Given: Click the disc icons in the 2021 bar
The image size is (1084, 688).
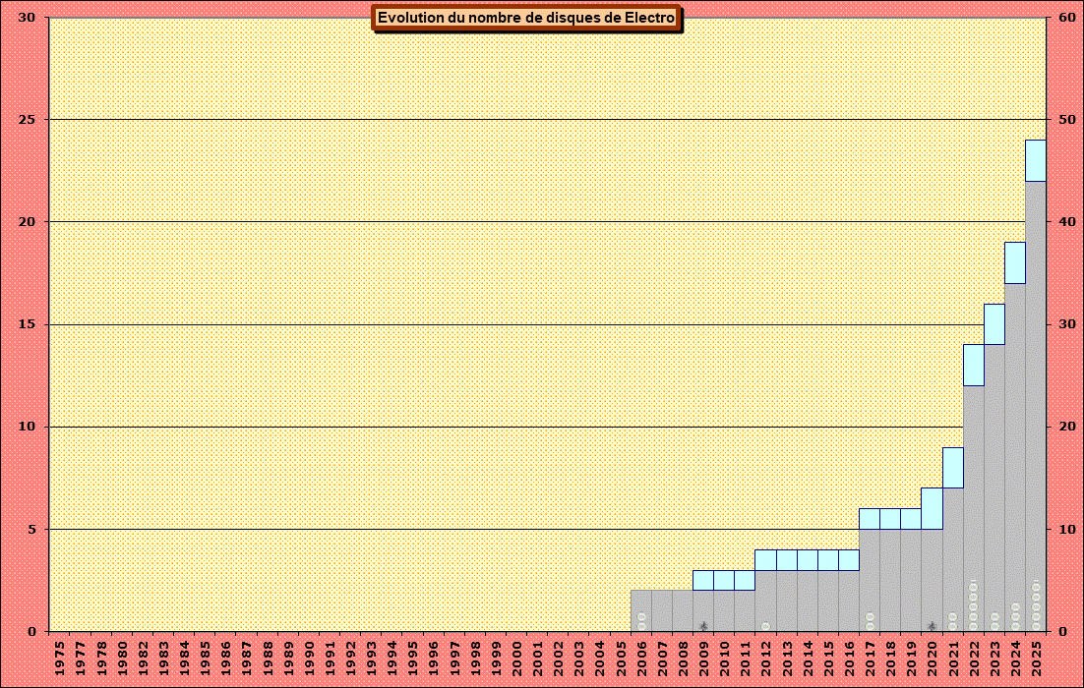Looking at the screenshot, I should coord(952,620).
